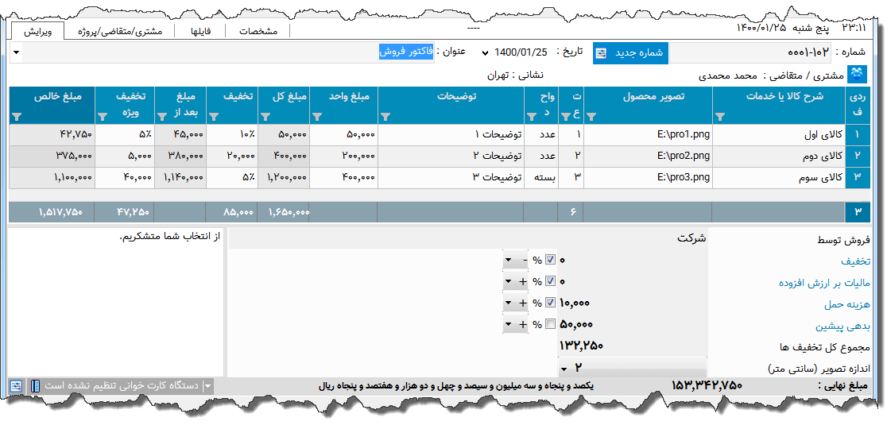Click the filter icon on توضیحات column

point(386,116)
